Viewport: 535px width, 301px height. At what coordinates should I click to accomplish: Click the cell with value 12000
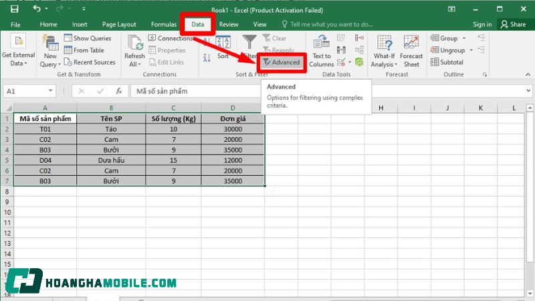(x=233, y=160)
